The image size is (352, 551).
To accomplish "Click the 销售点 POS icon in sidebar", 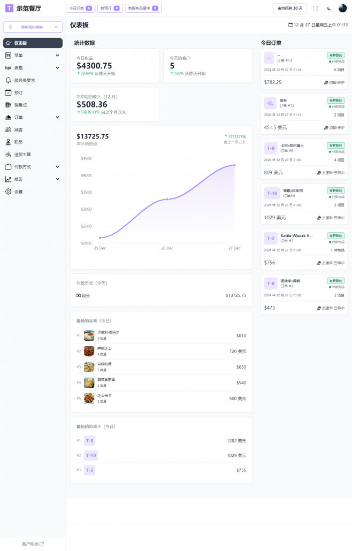I will [8, 105].
